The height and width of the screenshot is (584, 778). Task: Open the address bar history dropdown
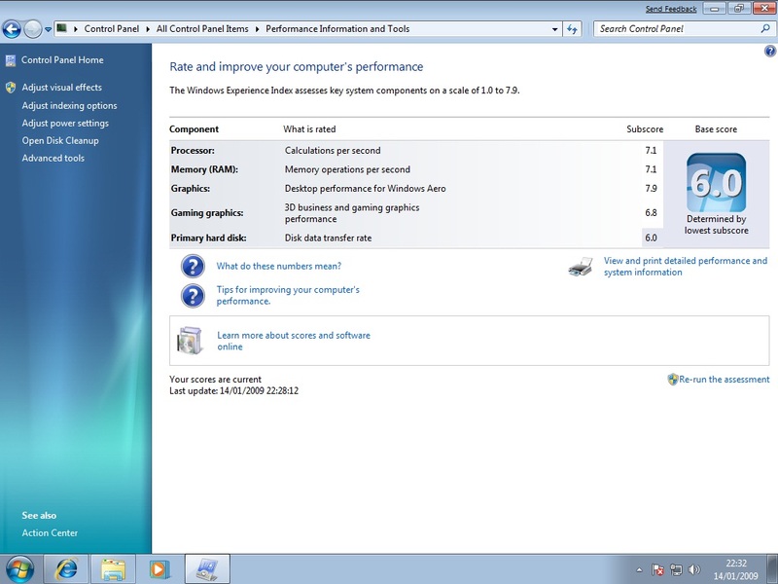coord(554,29)
